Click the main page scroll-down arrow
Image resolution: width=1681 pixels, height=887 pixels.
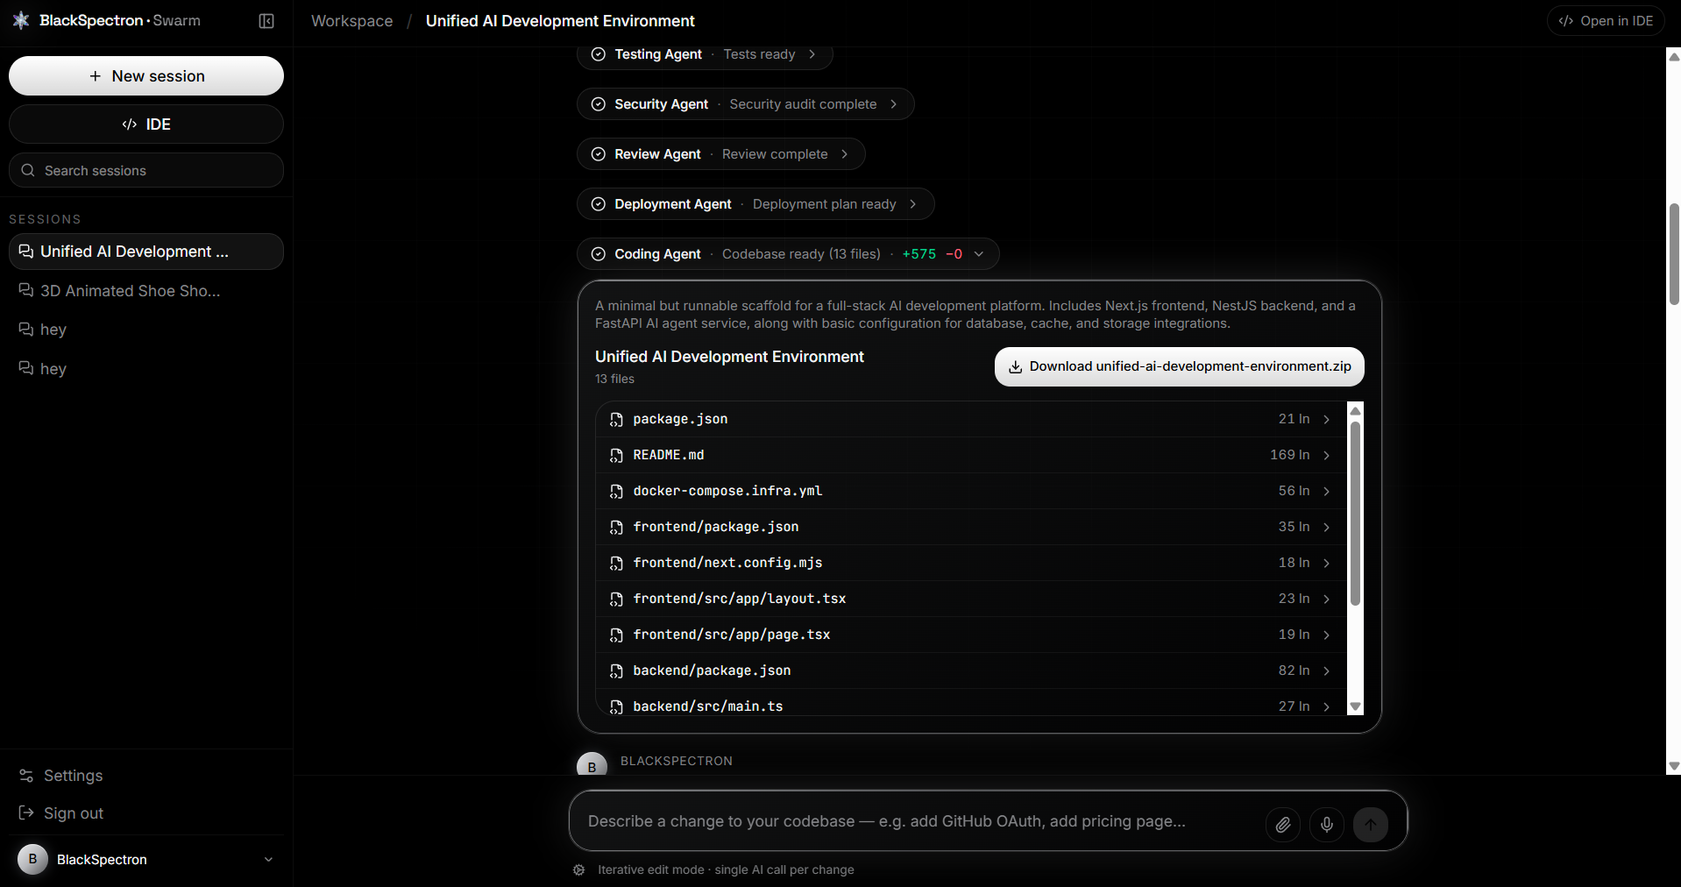point(1674,766)
